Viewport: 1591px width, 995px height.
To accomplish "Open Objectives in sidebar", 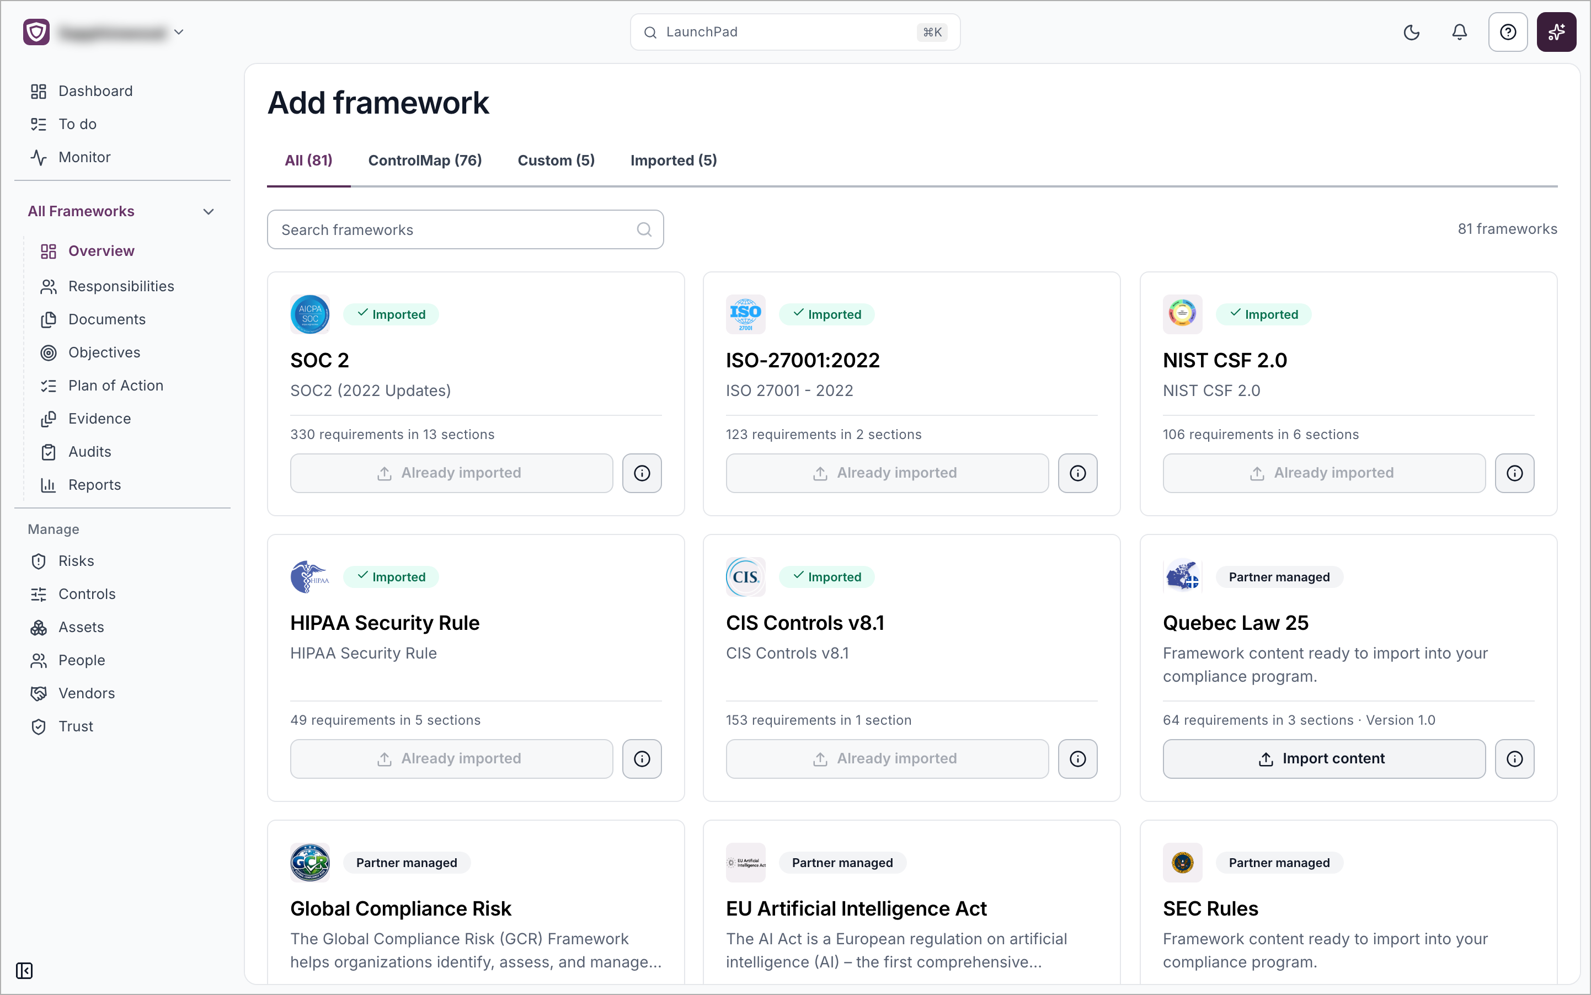I will 91,353.
